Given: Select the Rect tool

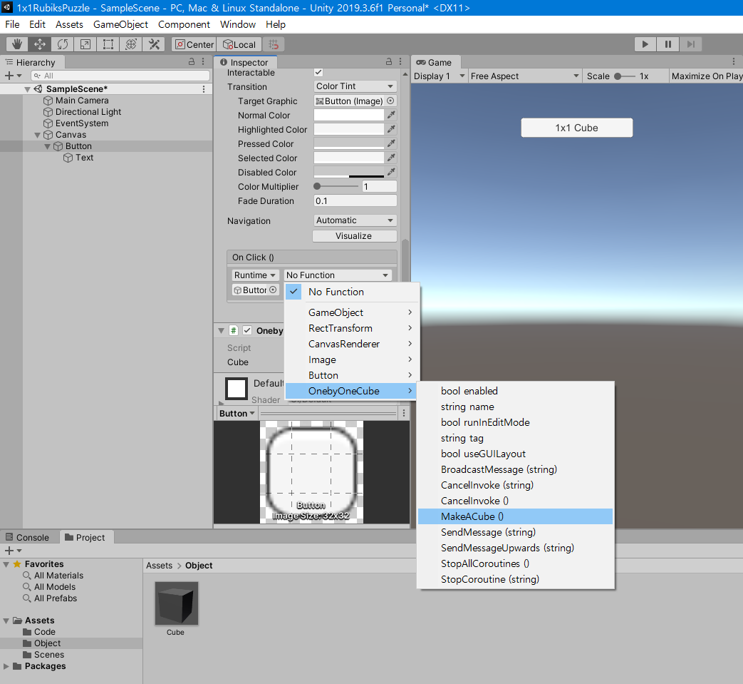Looking at the screenshot, I should point(108,44).
